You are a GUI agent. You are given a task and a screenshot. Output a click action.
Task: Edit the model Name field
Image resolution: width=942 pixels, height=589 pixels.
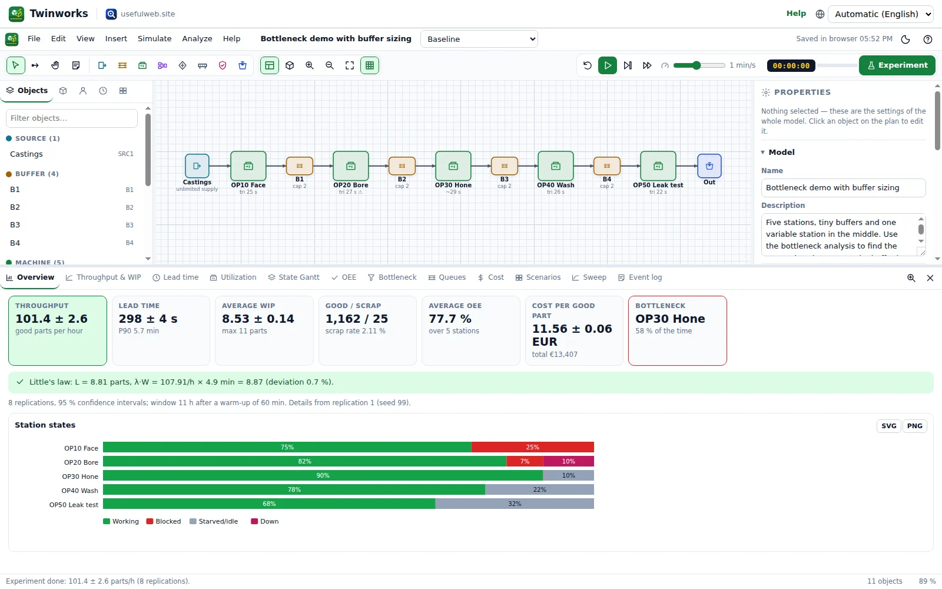(843, 188)
